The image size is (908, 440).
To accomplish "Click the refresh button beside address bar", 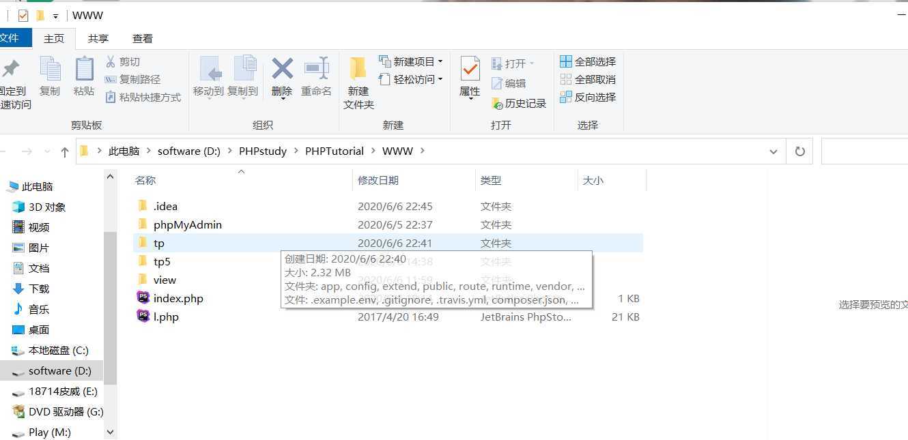I will 799,151.
